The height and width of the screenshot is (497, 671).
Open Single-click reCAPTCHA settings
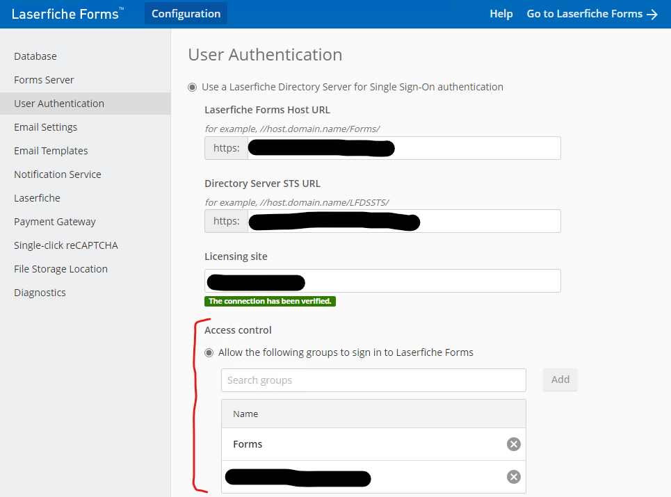66,245
